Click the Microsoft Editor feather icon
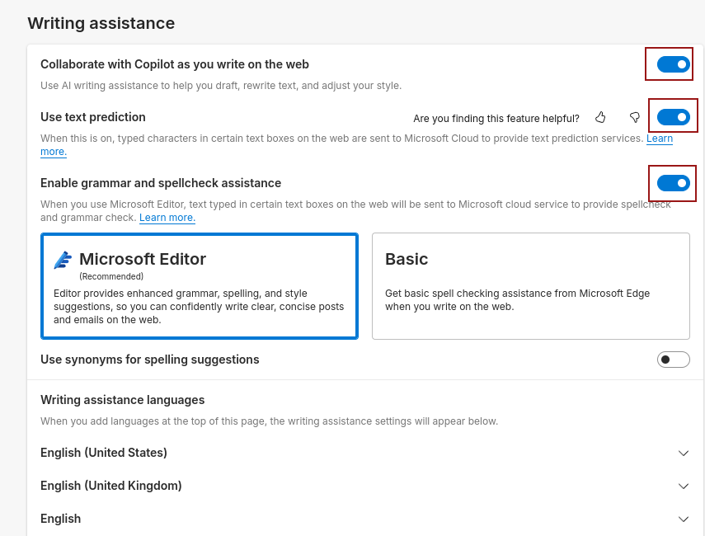This screenshot has width=705, height=536. (x=63, y=260)
